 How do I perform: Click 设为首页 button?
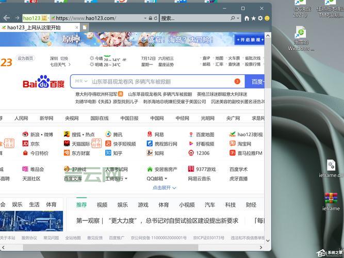click(25, 58)
